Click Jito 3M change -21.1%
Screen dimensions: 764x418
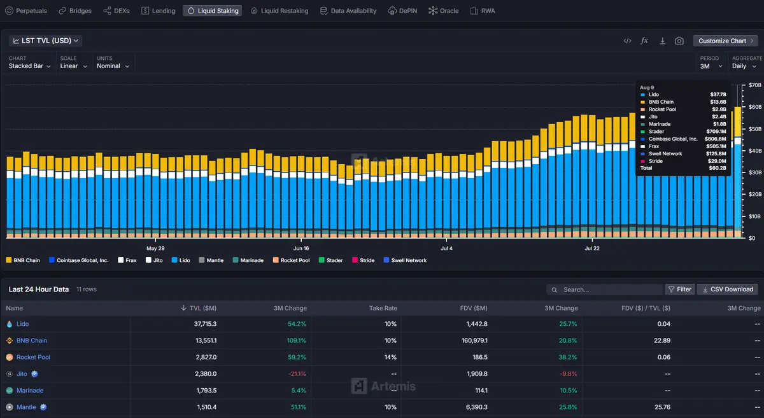tap(298, 374)
